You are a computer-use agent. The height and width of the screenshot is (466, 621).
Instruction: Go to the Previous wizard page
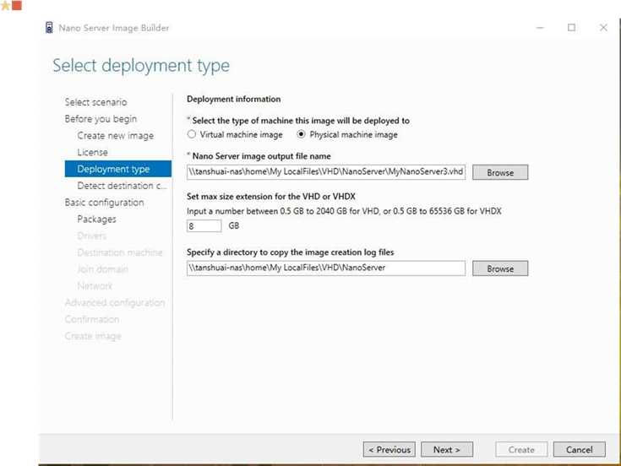[389, 450]
